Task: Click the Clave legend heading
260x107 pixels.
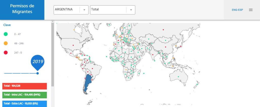Action: pos(7,25)
